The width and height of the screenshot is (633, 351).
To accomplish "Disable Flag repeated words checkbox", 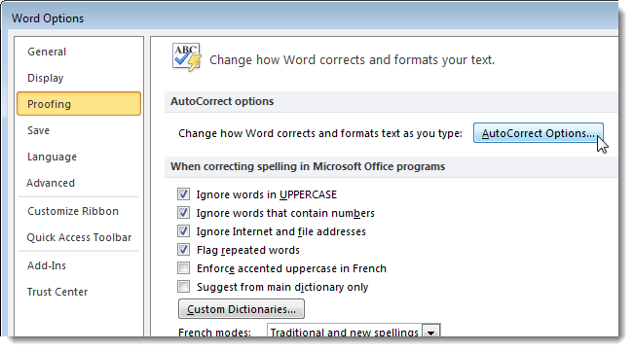I will pyautogui.click(x=184, y=250).
